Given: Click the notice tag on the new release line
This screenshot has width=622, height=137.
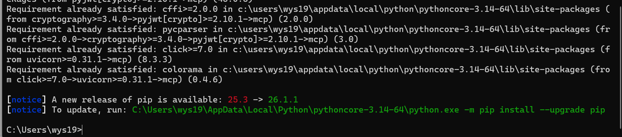Looking at the screenshot, I should [x=27, y=100].
